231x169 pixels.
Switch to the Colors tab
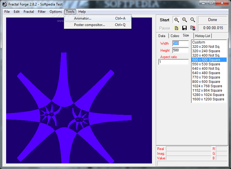coord(175,36)
